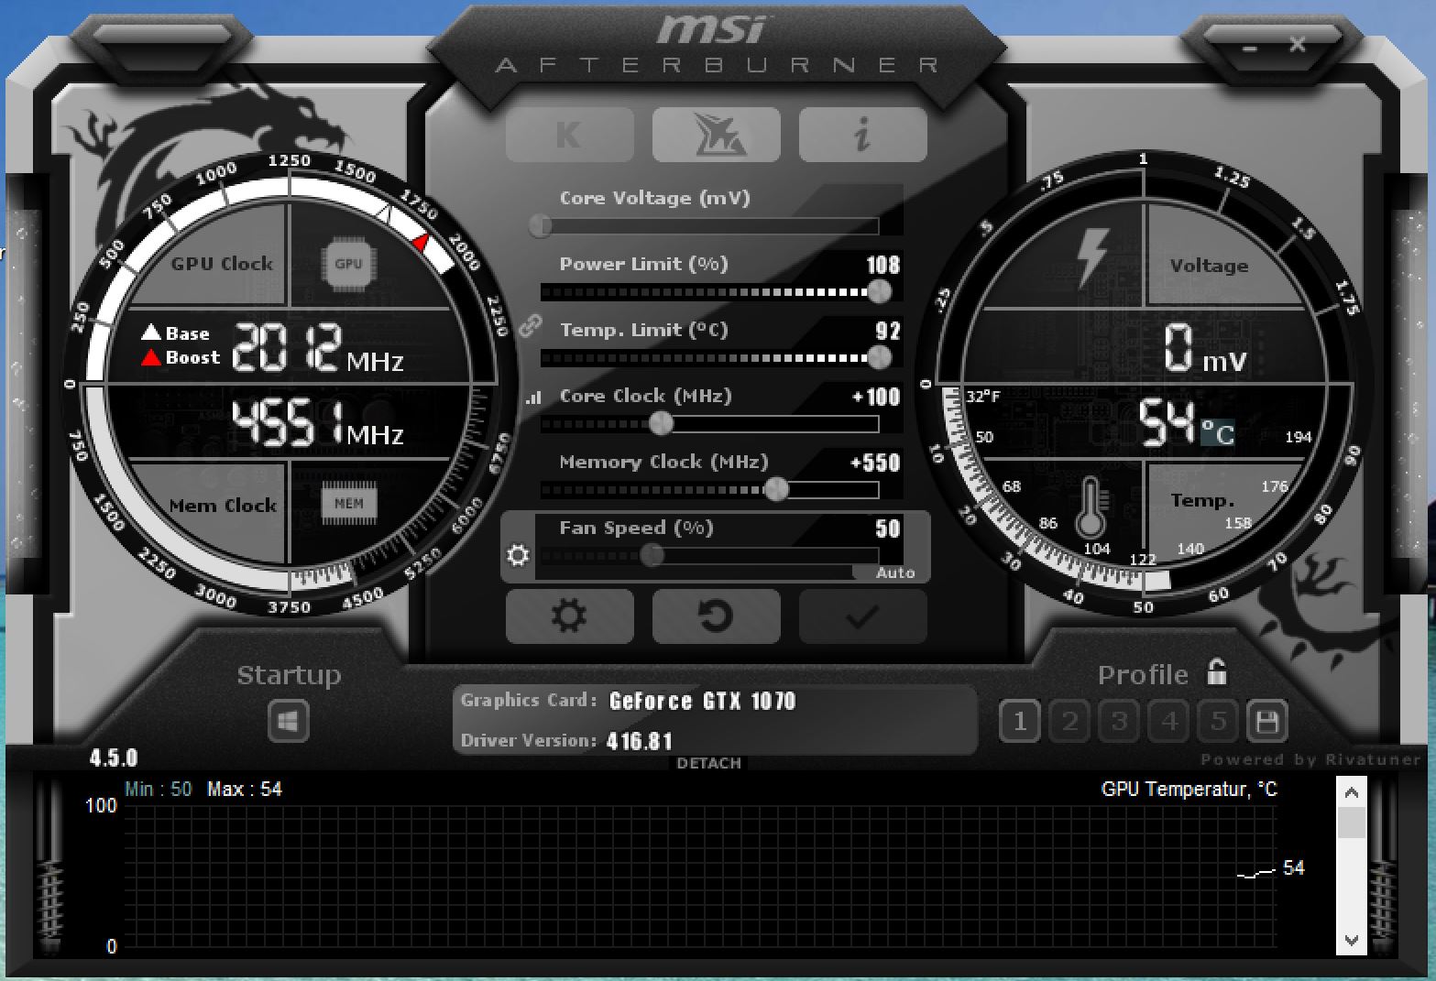Click the red Boost triangle legend

tap(150, 357)
